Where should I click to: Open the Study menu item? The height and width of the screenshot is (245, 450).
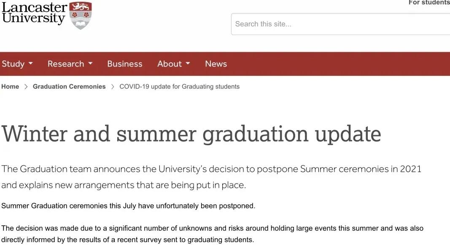click(13, 64)
